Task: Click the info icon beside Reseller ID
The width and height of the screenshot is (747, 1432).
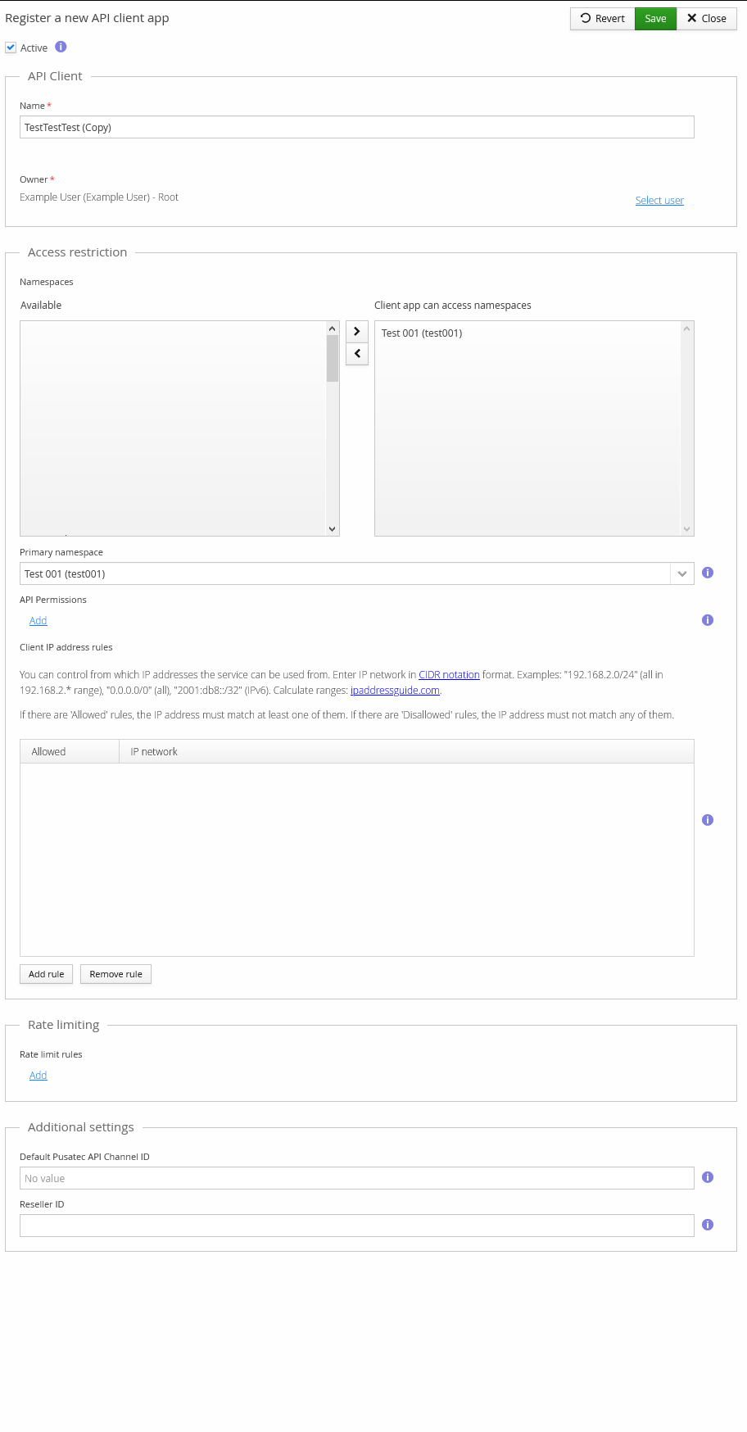Action: [x=708, y=1226]
